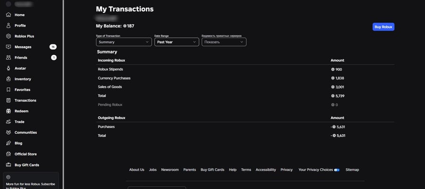Screen dimensions: 425x189
Task: Click Roblox Plus sidebar label
Action: tap(25, 36)
